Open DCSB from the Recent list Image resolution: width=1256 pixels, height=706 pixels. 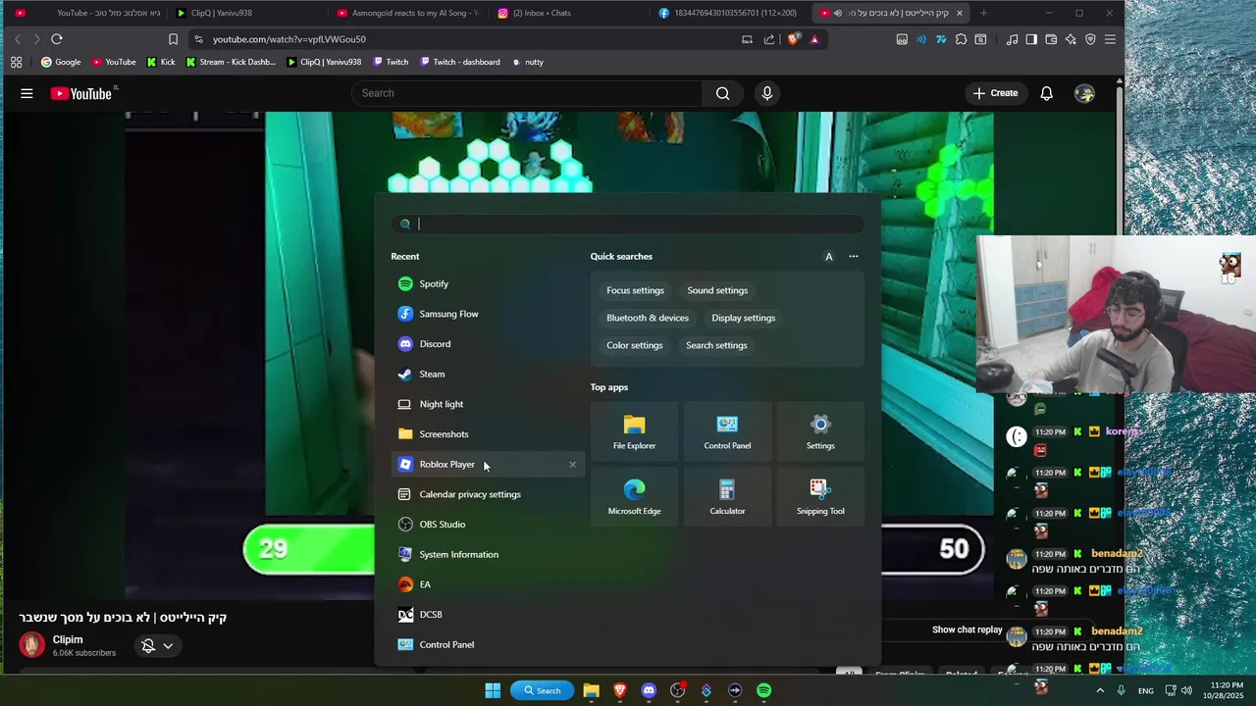click(488, 615)
